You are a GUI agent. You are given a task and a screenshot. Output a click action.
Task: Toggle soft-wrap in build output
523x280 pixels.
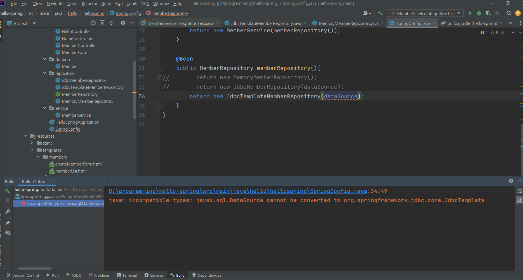point(519,191)
